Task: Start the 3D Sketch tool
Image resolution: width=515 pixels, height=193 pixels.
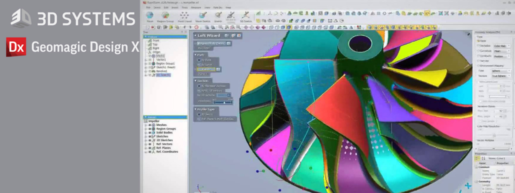Action: click(x=246, y=15)
